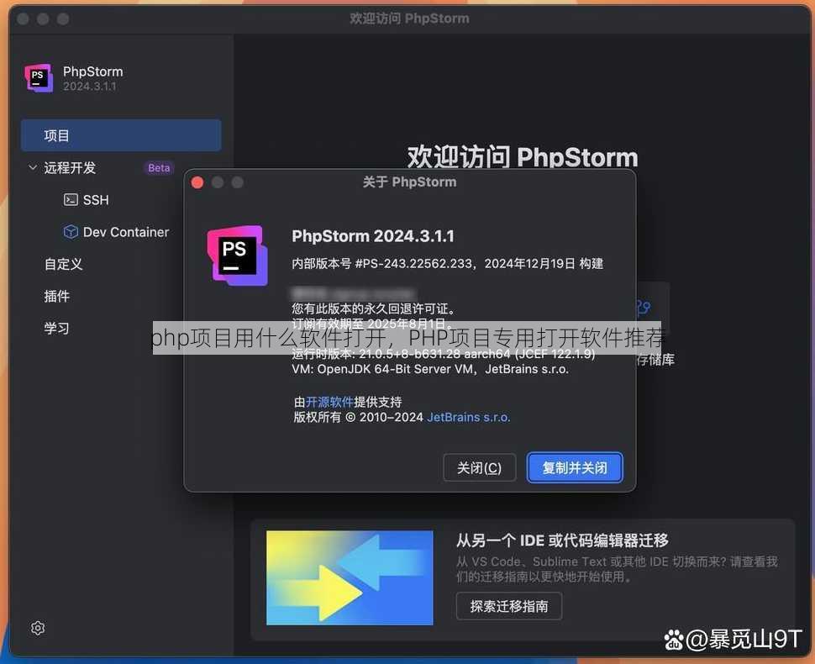Select the SSH remote development entry
Image resolution: width=815 pixels, height=664 pixels.
[96, 200]
